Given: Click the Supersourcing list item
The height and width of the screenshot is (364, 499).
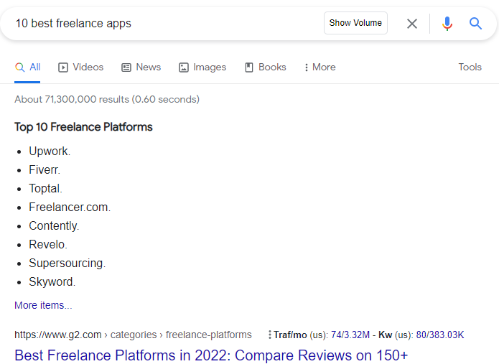Looking at the screenshot, I should pyautogui.click(x=67, y=263).
